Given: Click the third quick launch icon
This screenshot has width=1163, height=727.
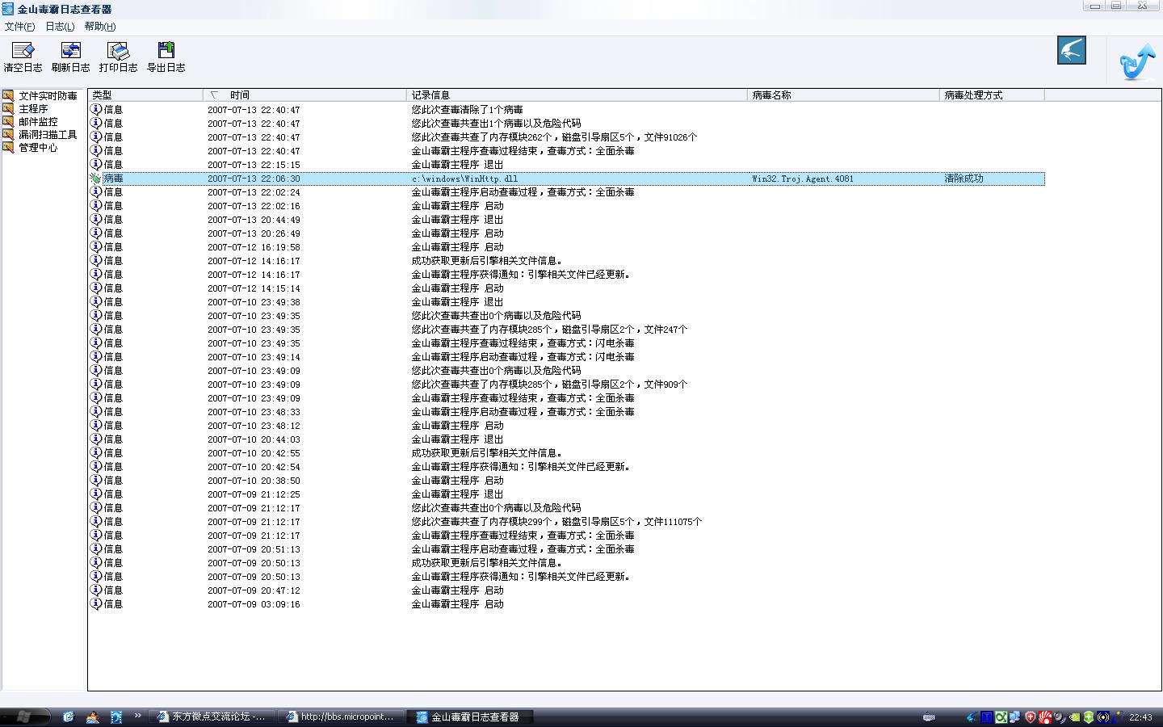Looking at the screenshot, I should coord(116,716).
